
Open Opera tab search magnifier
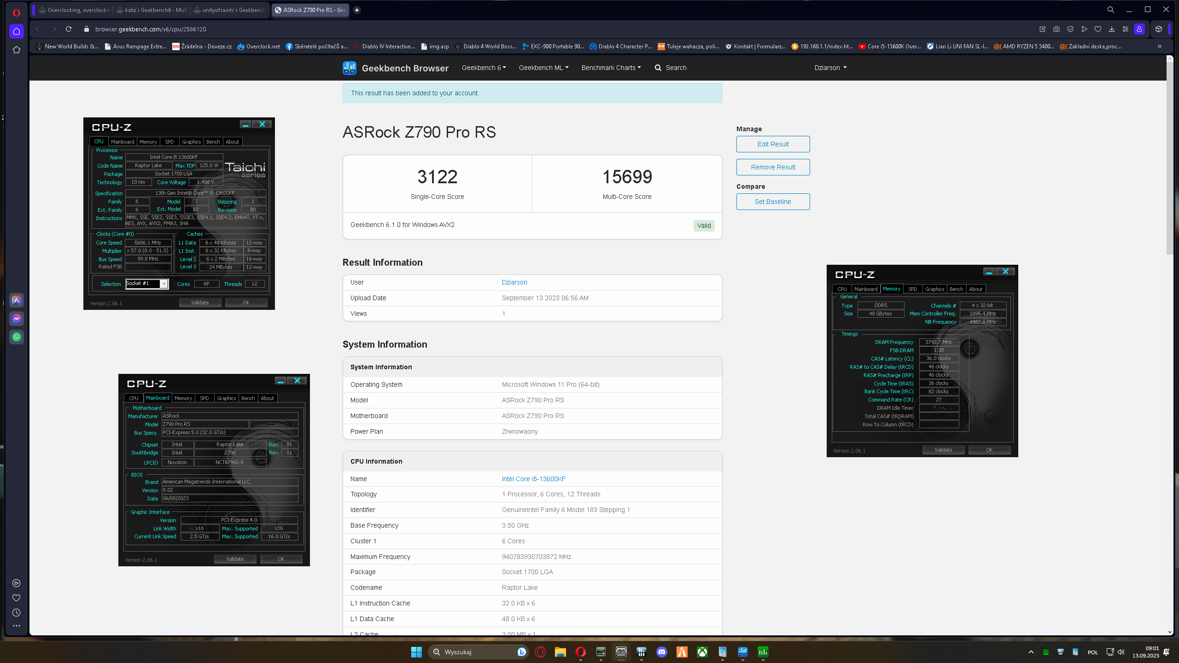coord(1111,10)
